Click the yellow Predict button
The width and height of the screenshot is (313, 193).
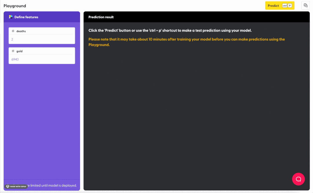[x=280, y=6]
